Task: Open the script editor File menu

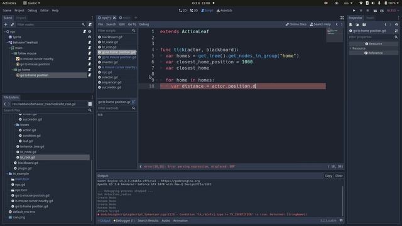Action: point(100,24)
